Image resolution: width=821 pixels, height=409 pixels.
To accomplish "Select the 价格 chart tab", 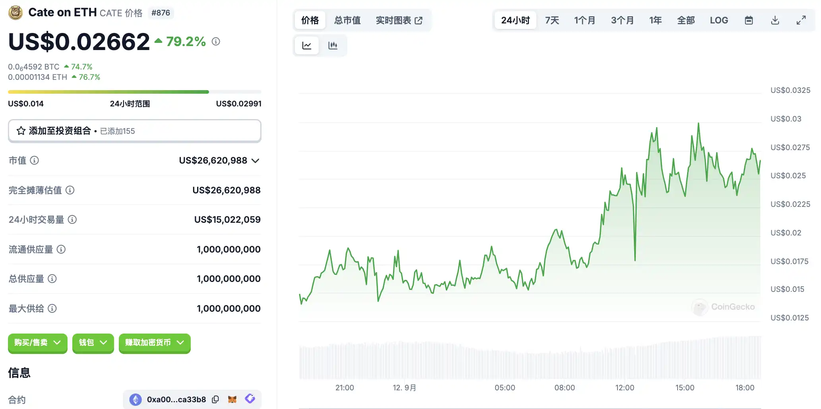I will pos(310,20).
